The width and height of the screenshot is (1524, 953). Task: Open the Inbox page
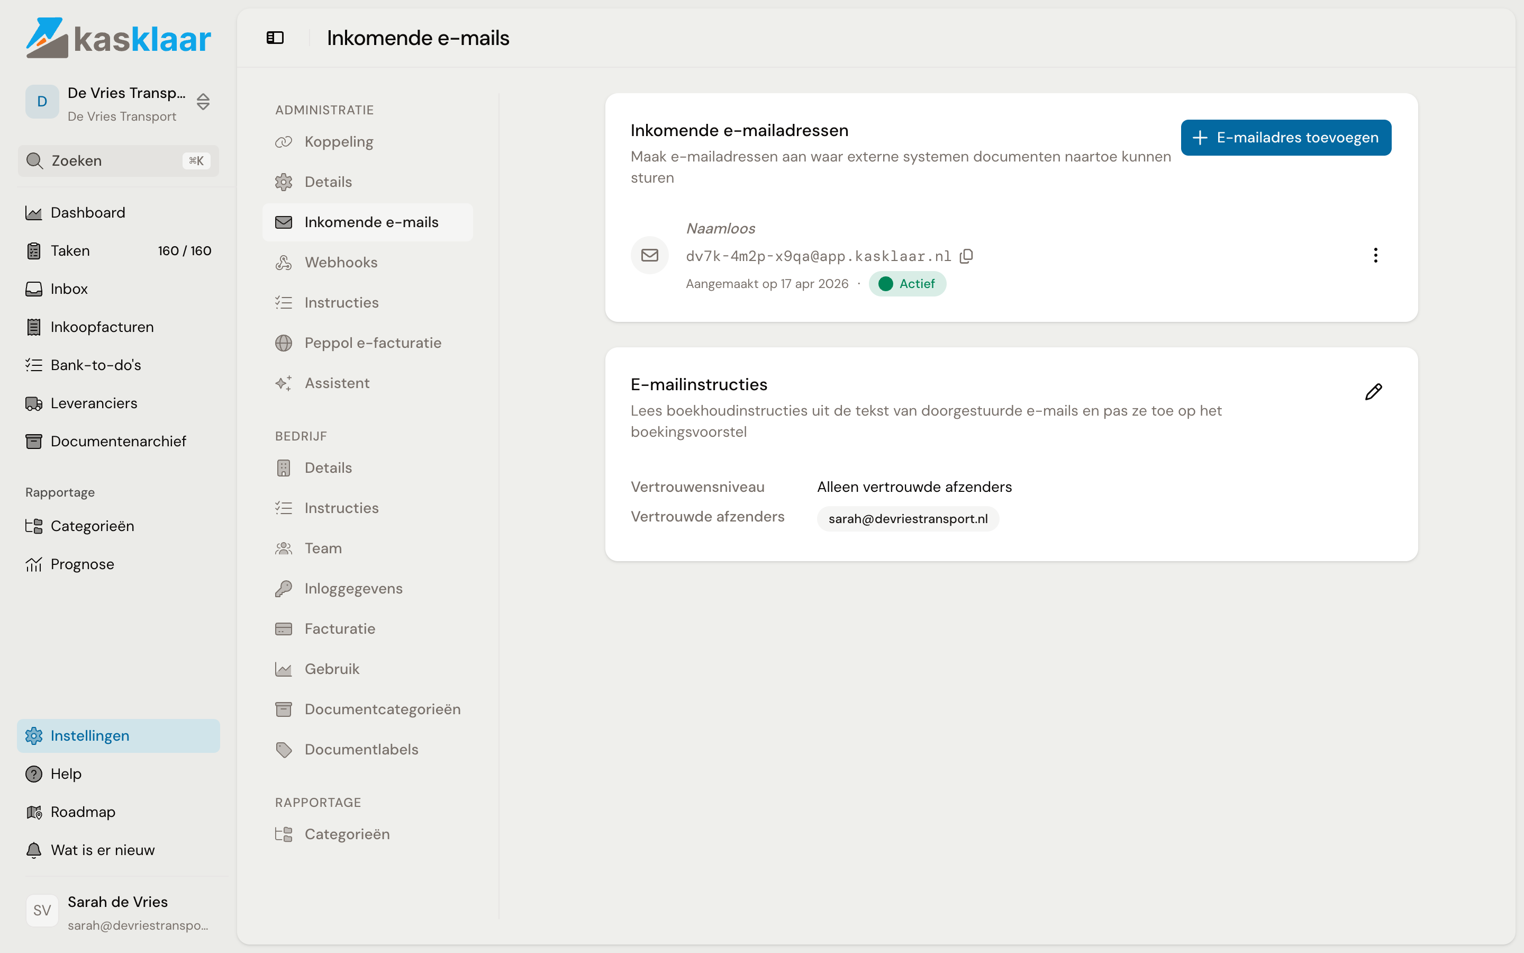point(119,289)
